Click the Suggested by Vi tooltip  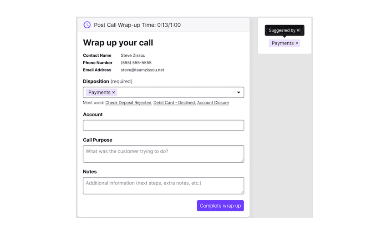285,30
